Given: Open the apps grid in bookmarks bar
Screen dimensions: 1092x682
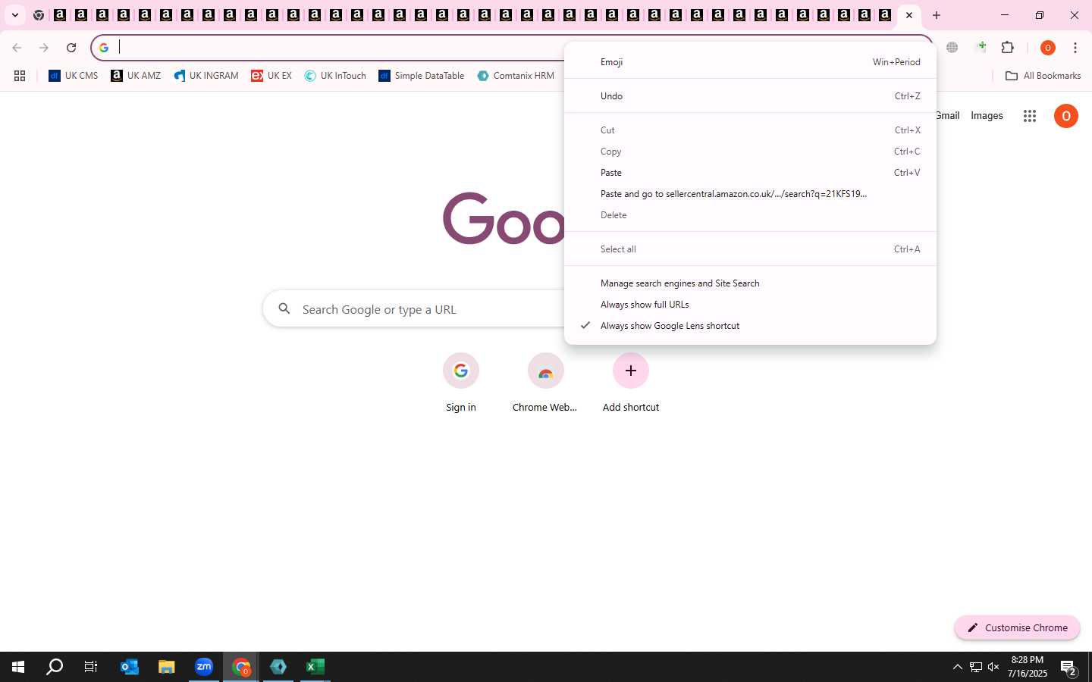Looking at the screenshot, I should (x=20, y=76).
